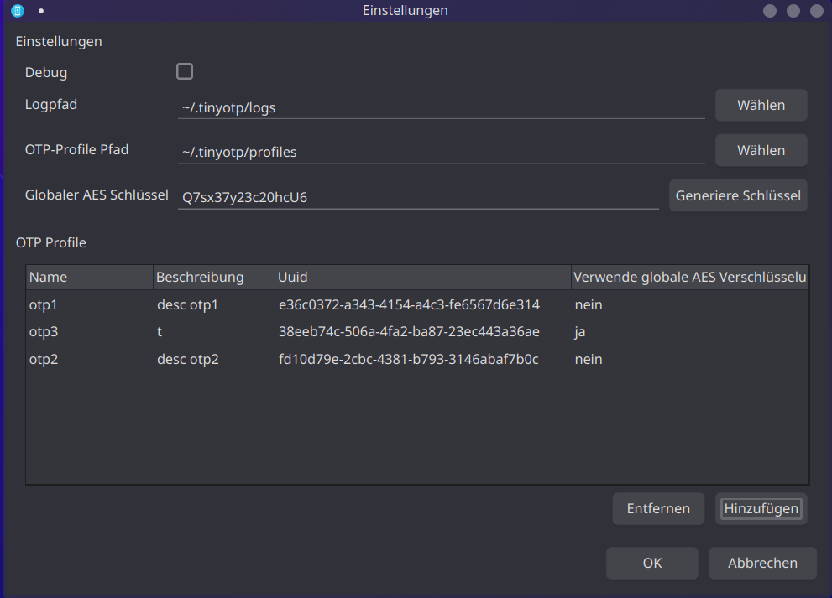
Task: Click the app icon in the title bar
Action: tap(18, 11)
